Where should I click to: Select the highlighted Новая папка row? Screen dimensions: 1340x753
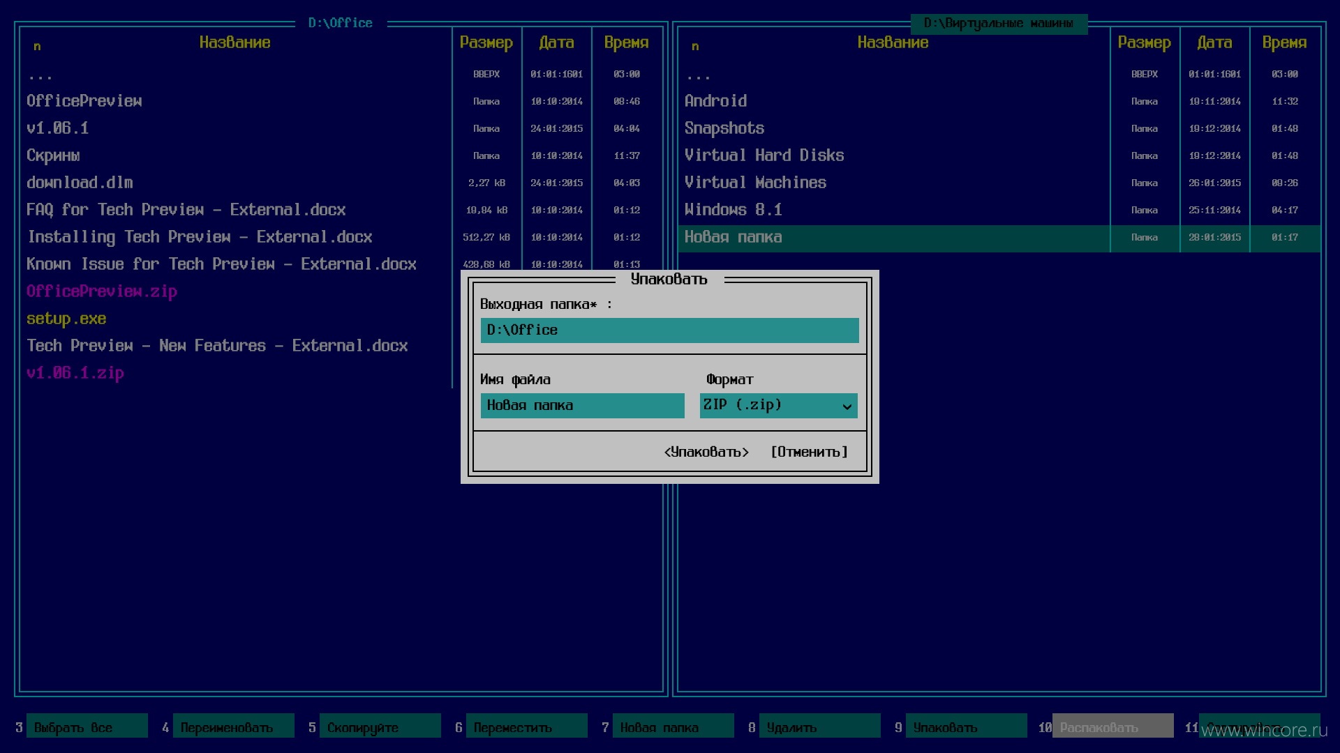point(999,238)
